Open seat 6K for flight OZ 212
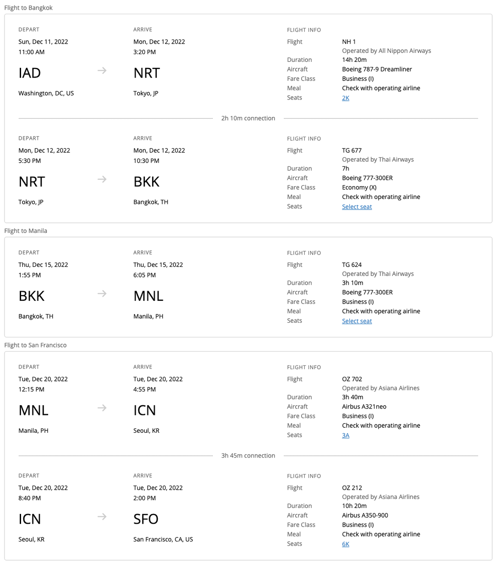 pyautogui.click(x=345, y=543)
